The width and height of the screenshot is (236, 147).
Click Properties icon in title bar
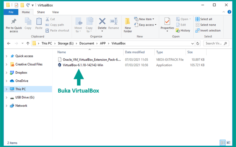tap(17, 5)
